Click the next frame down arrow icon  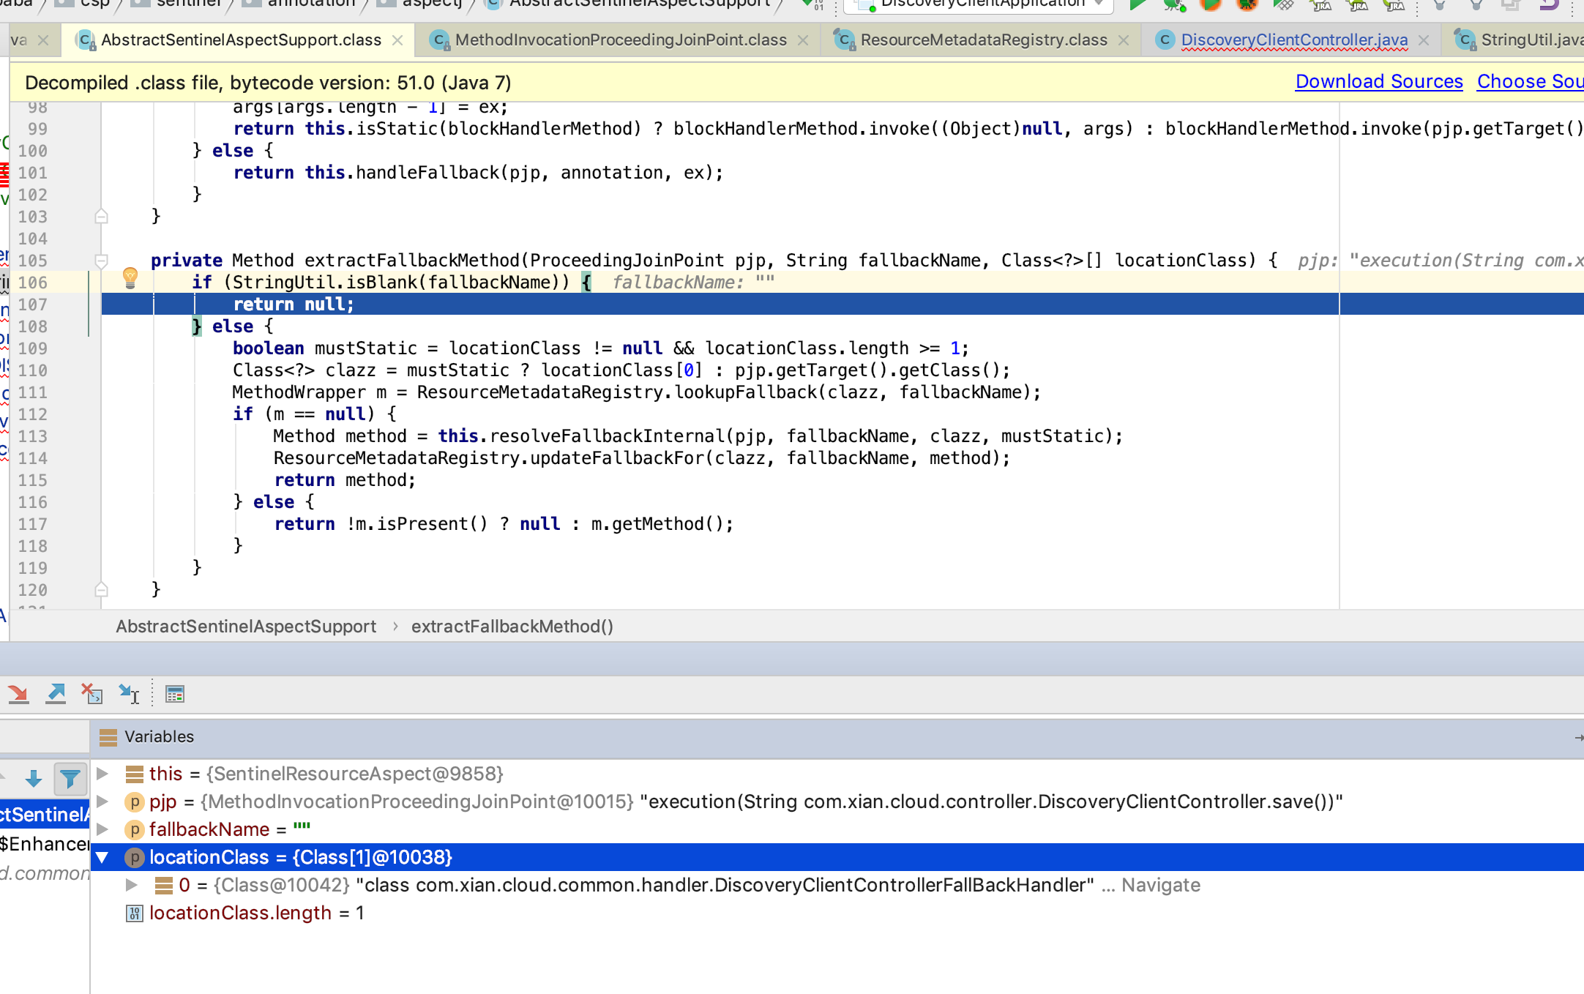point(34,778)
